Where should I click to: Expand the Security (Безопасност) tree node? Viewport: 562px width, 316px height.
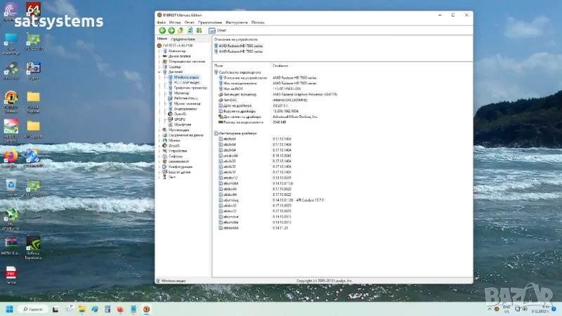(159, 162)
